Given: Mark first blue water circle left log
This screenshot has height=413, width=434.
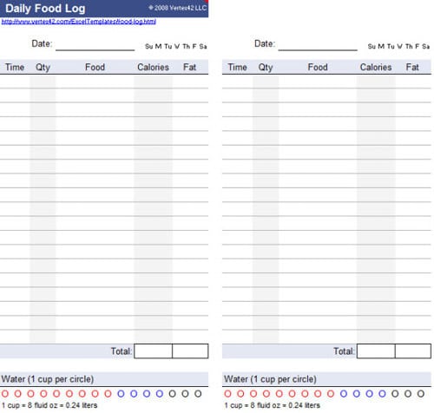Looking at the screenshot, I should coord(121,393).
